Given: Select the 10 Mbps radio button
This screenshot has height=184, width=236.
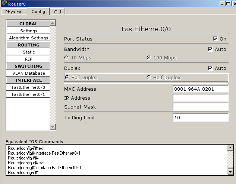Looking at the screenshot, I should (x=66, y=58).
